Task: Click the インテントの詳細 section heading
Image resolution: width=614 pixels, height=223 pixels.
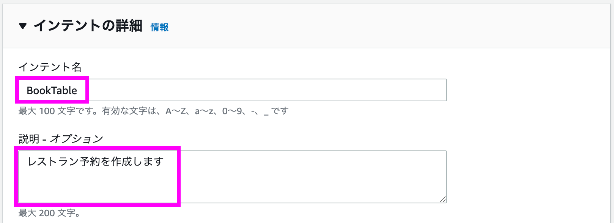Action: 88,26
